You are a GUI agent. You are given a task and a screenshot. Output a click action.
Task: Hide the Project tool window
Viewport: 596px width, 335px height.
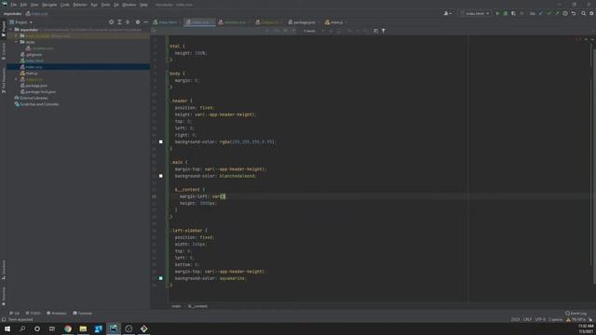[145, 22]
